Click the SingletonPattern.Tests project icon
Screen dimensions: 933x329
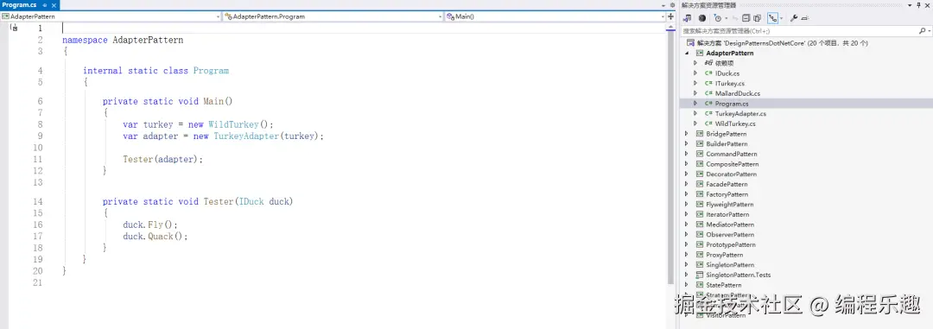[700, 275]
